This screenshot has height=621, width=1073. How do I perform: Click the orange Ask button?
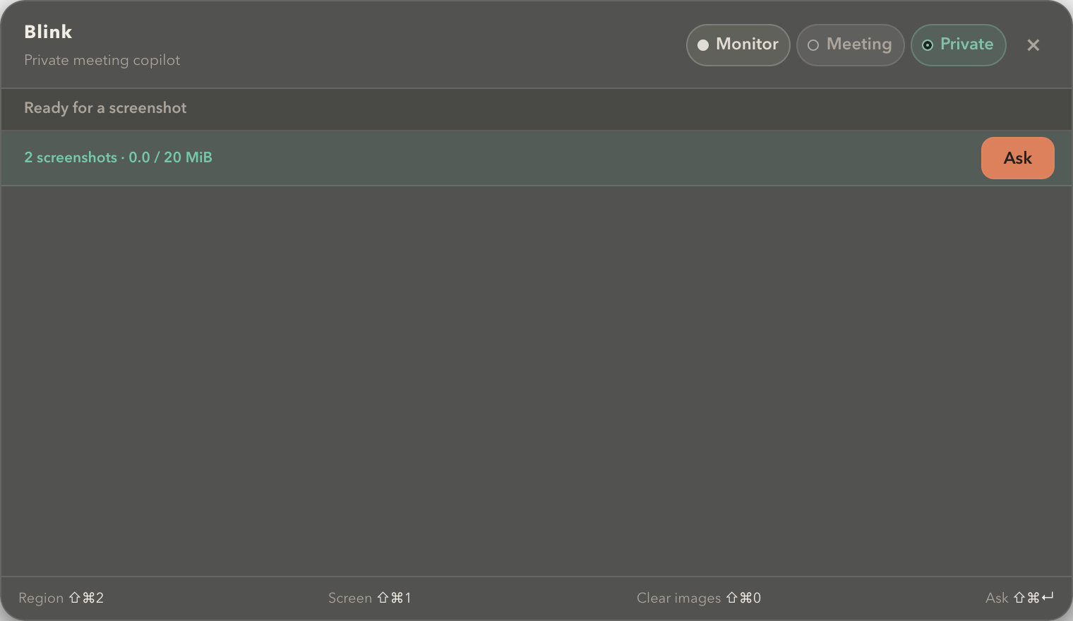tap(1017, 158)
